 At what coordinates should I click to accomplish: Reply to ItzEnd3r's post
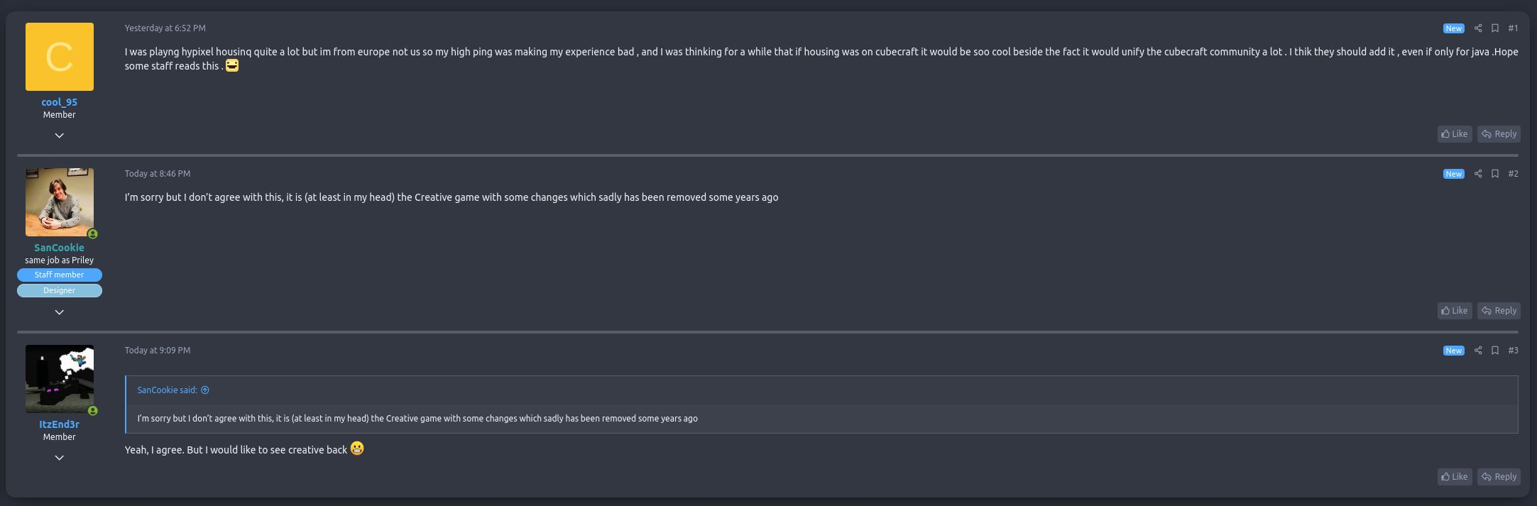[1499, 477]
